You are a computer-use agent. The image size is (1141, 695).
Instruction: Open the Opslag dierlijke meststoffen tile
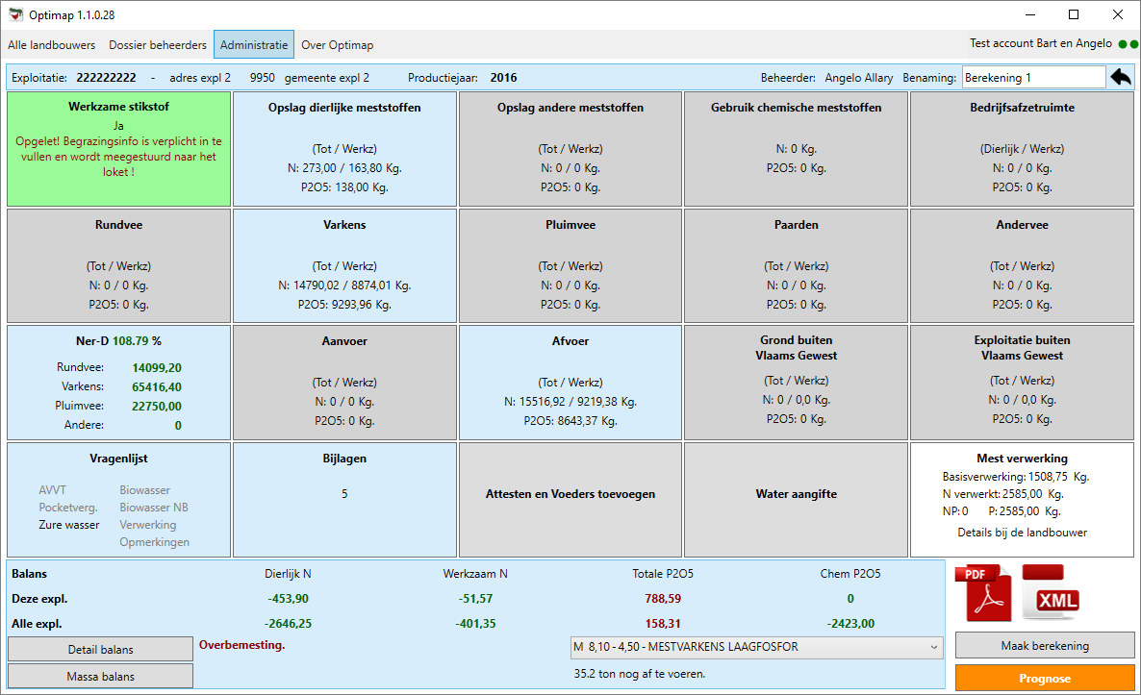pos(345,149)
